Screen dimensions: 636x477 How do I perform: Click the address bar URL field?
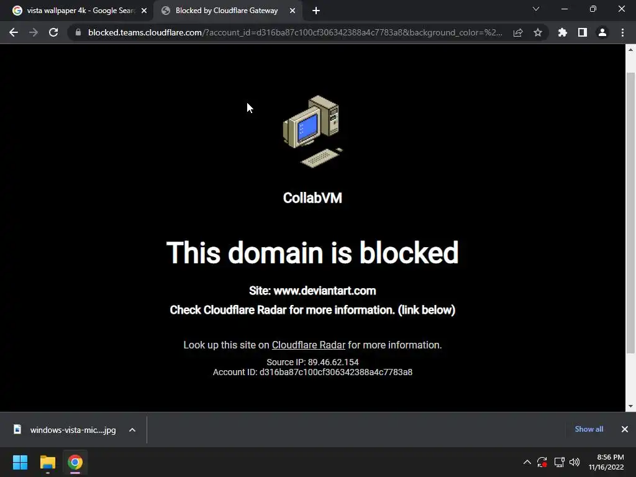[x=295, y=32]
